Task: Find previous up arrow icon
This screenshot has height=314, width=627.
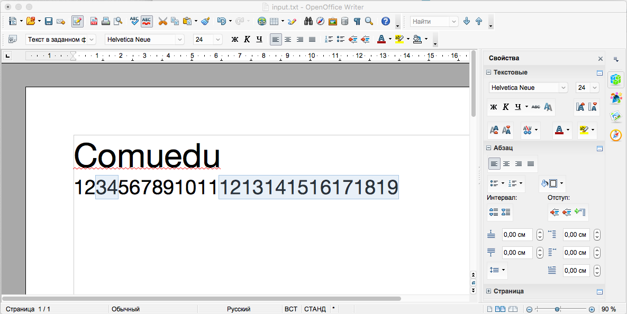Action: [x=479, y=21]
